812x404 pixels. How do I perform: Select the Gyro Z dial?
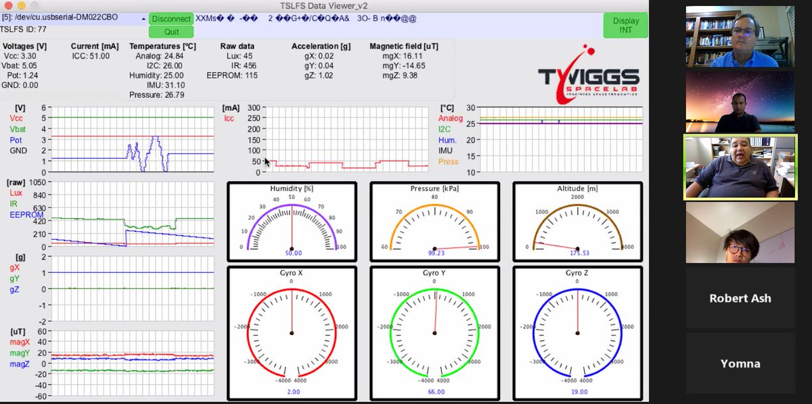pyautogui.click(x=577, y=332)
